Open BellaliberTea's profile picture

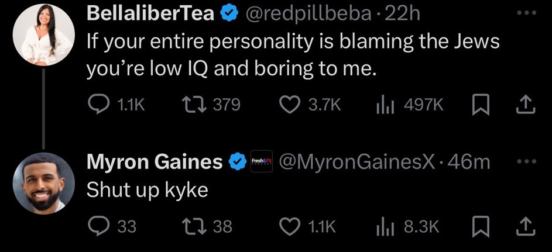tap(44, 37)
